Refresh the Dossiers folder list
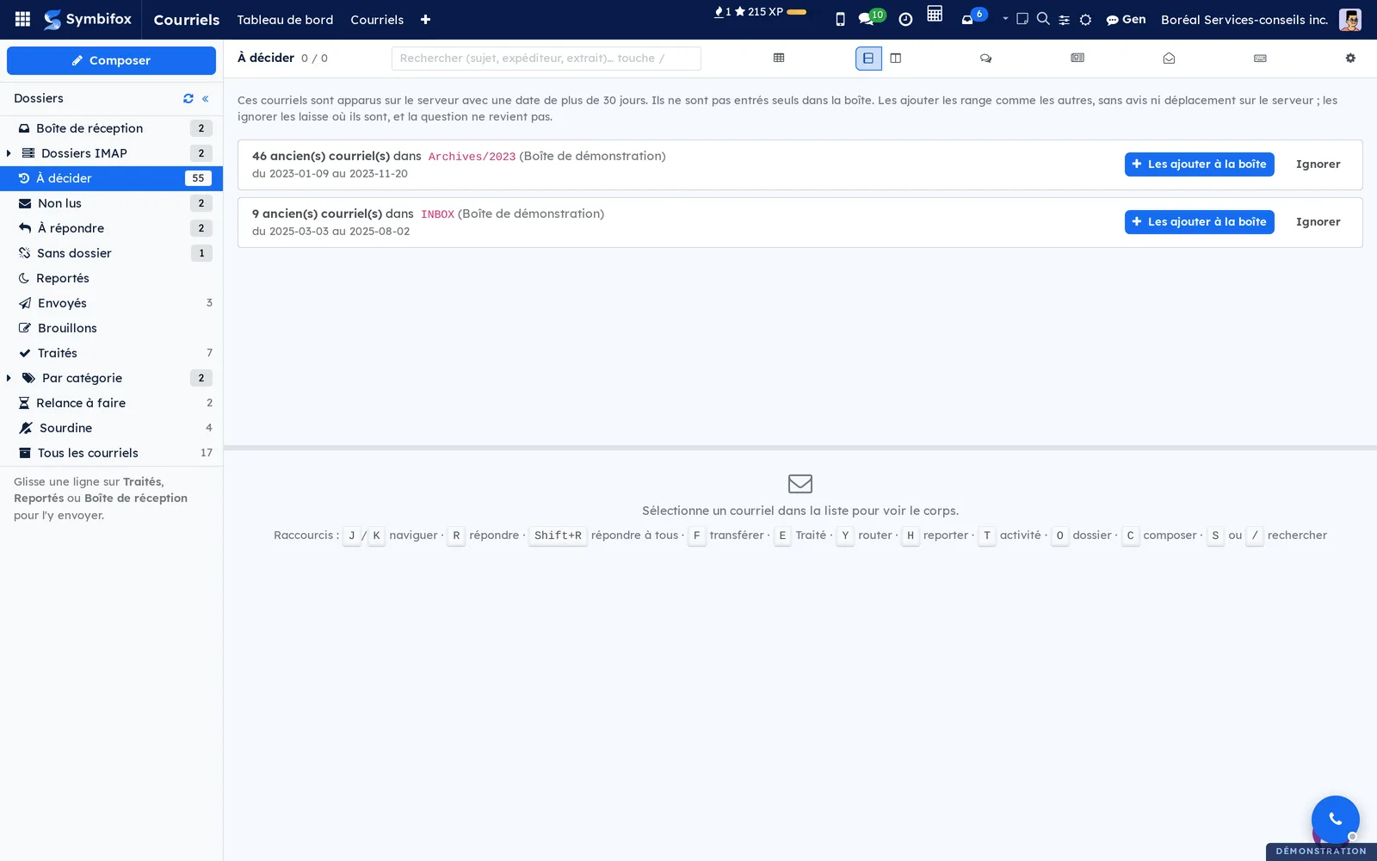Screen dimensions: 1377x861 tap(188, 98)
